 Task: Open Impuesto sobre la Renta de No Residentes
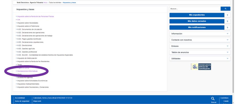click(33, 62)
